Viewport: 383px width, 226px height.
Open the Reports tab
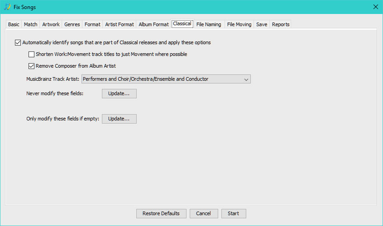[x=281, y=24]
